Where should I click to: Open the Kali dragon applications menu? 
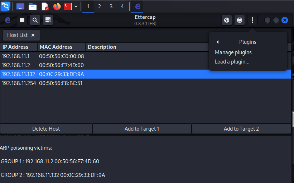5,6
